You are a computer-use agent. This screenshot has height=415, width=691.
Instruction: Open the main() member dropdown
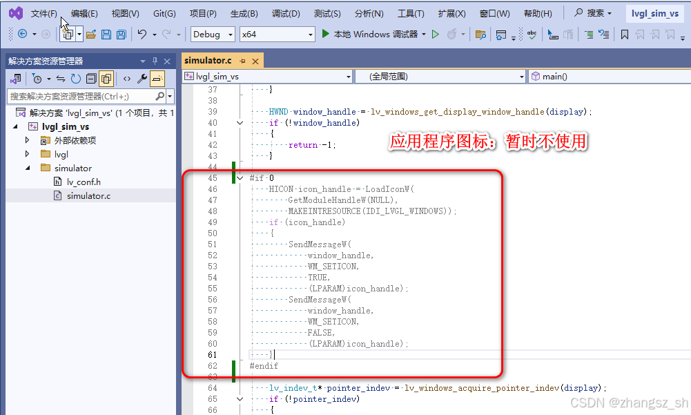(x=610, y=76)
